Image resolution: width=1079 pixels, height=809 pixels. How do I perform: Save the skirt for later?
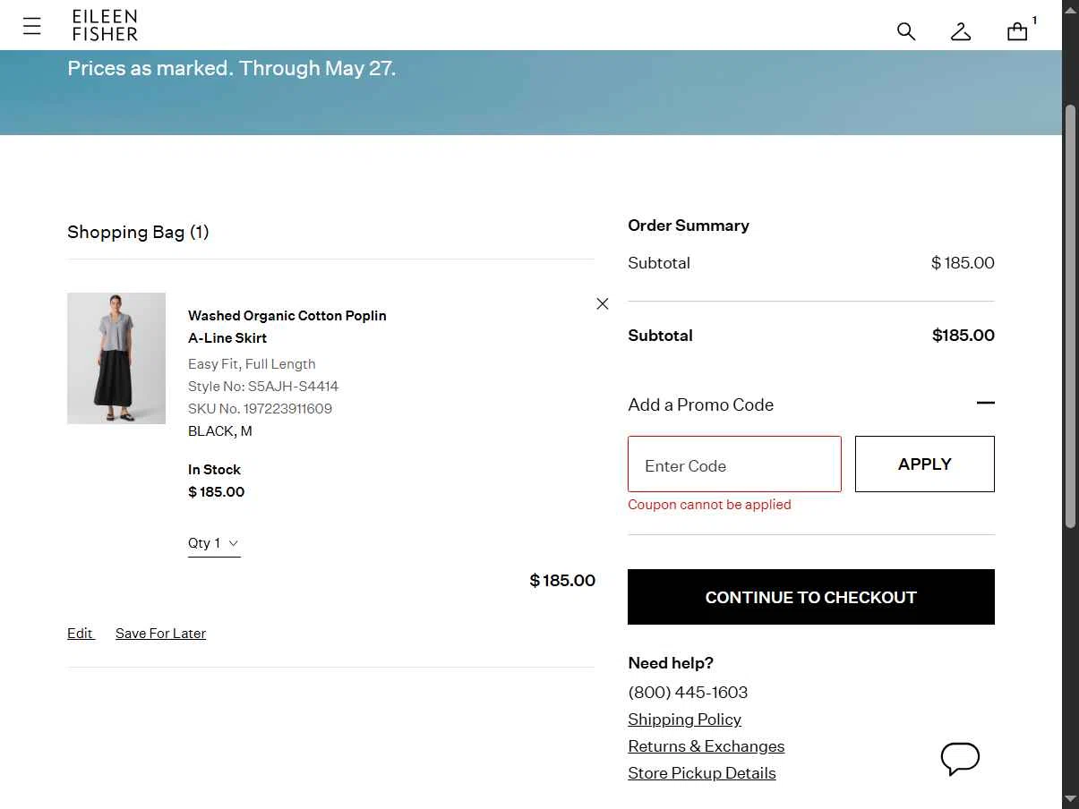point(160,633)
